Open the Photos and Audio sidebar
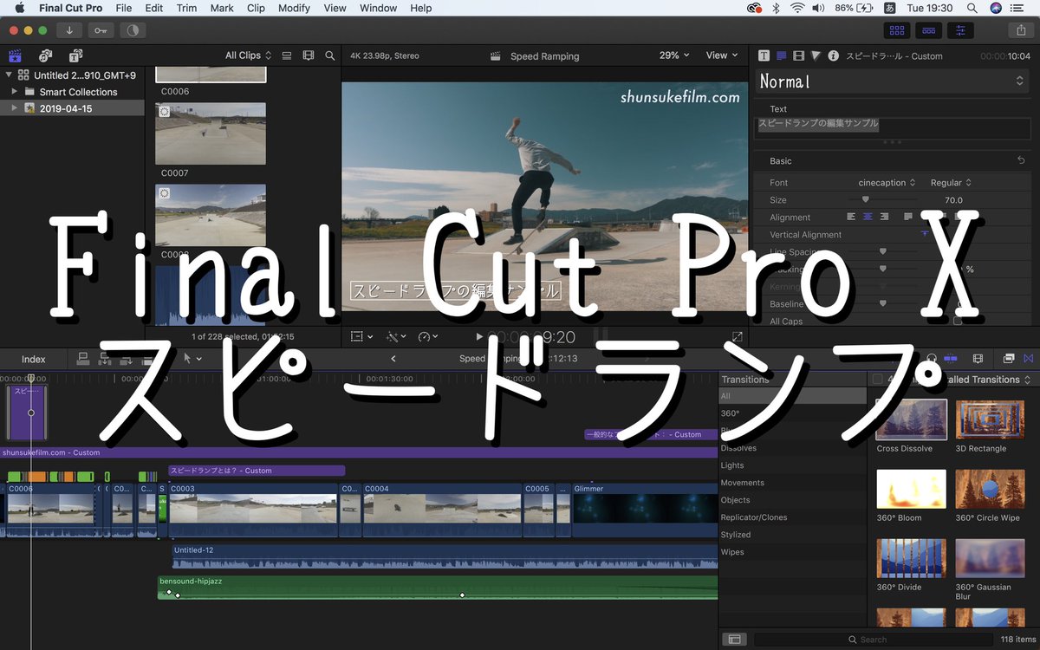This screenshot has height=650, width=1040. 45,55
